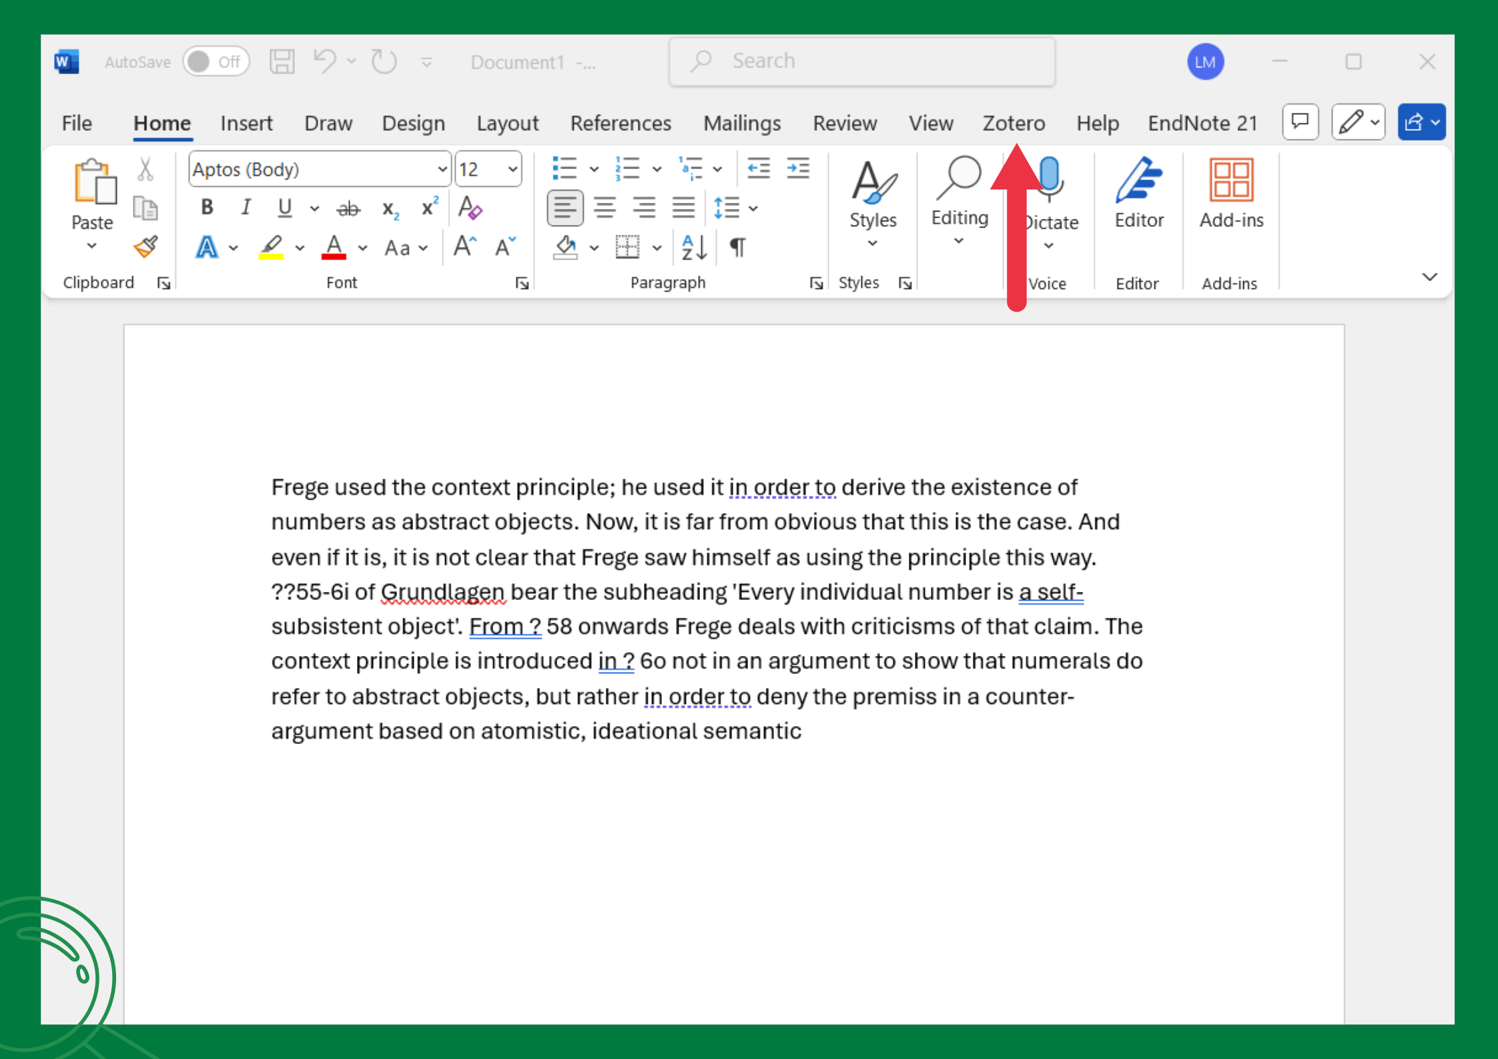The image size is (1498, 1059).
Task: Toggle Bold formatting
Action: point(207,208)
